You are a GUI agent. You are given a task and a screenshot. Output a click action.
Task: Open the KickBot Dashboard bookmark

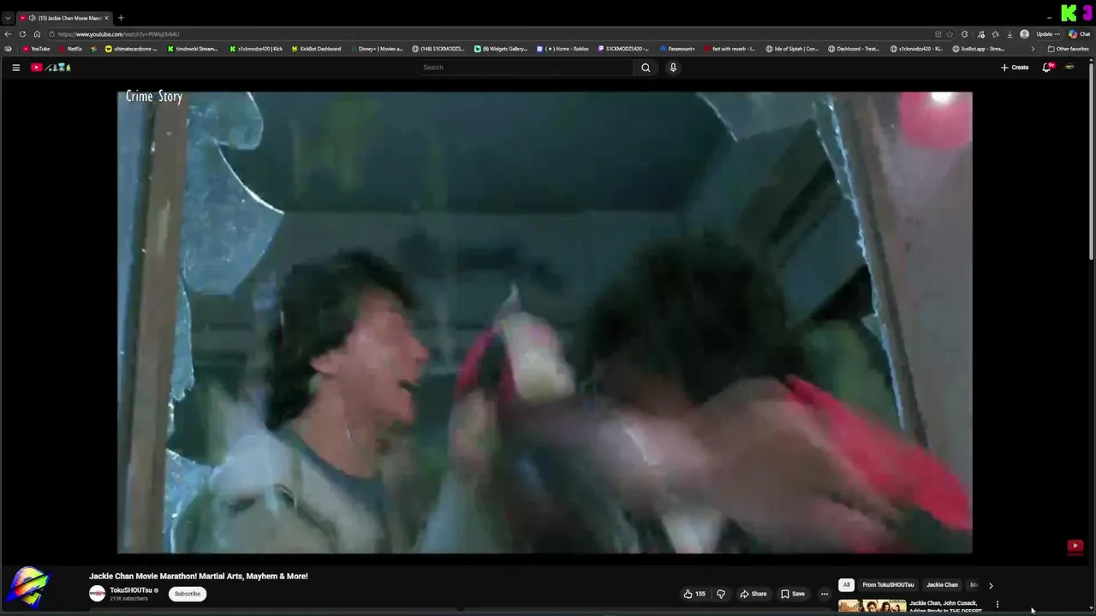[x=316, y=49]
